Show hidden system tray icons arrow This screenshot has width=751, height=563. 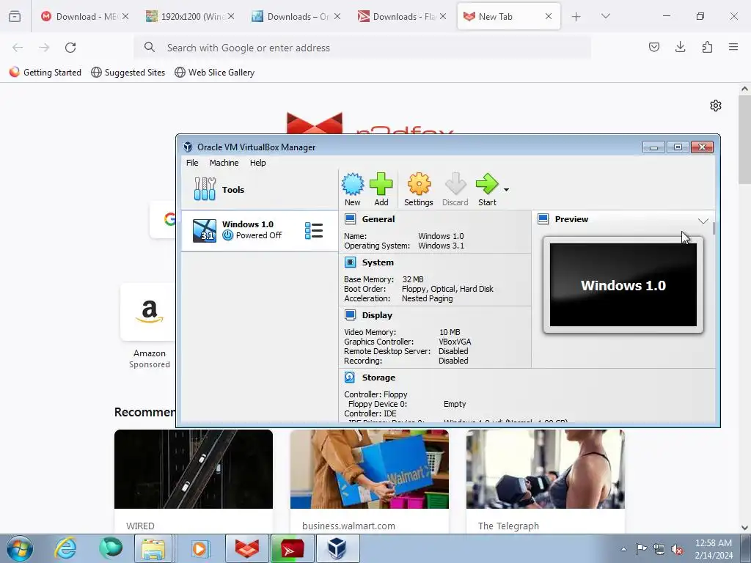(x=623, y=549)
